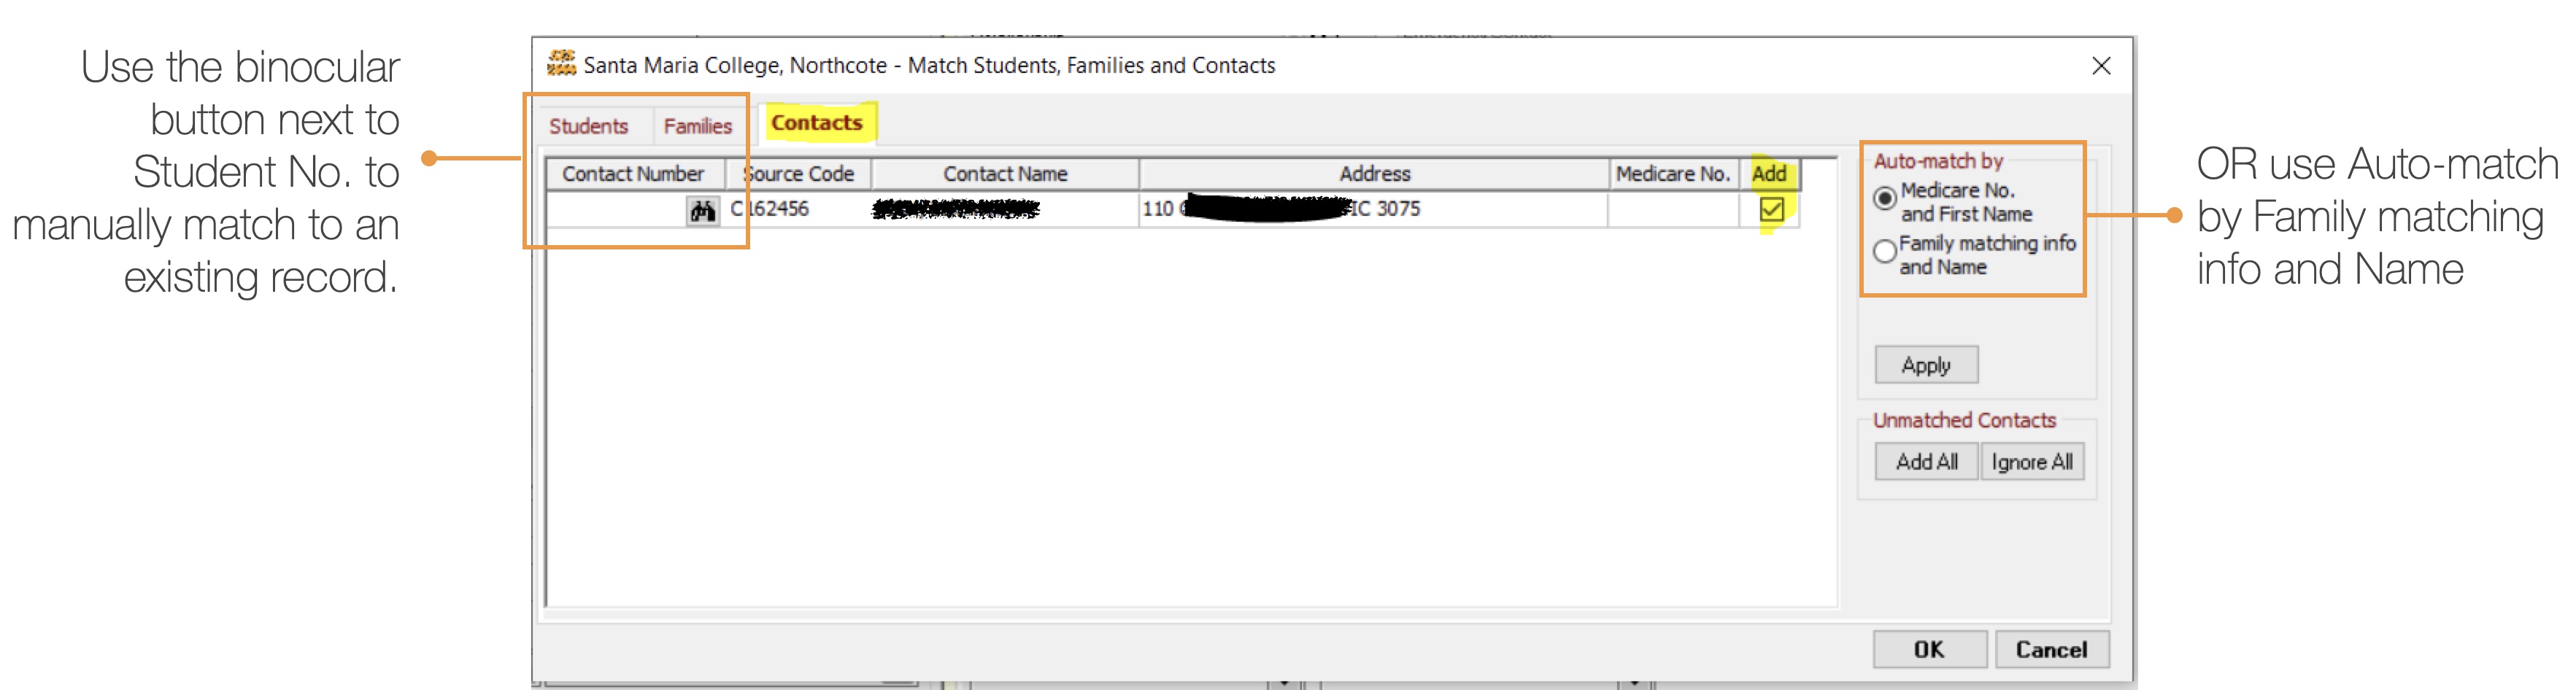Image resolution: width=2576 pixels, height=690 pixels.
Task: Close the Match Students, Families and Contacts dialog
Action: click(x=2101, y=66)
